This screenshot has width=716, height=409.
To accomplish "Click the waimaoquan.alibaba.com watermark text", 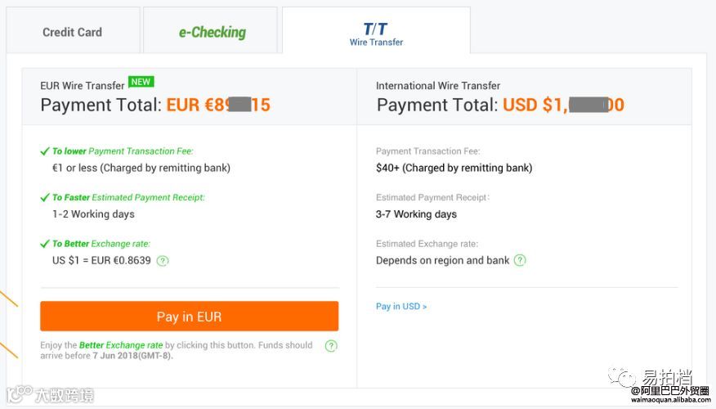I will coord(670,400).
